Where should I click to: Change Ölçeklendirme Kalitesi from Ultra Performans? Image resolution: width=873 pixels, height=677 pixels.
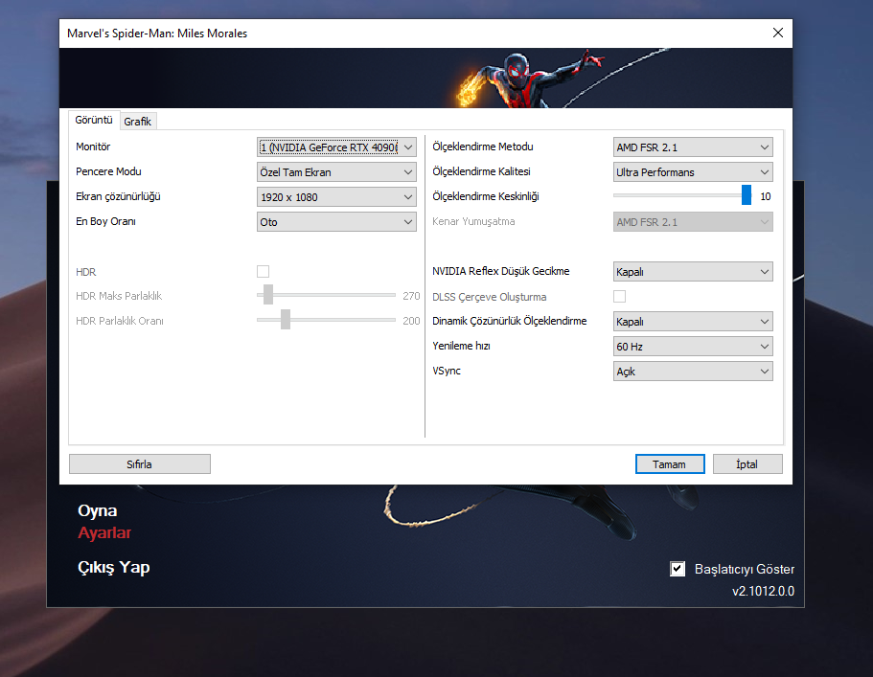pos(693,172)
